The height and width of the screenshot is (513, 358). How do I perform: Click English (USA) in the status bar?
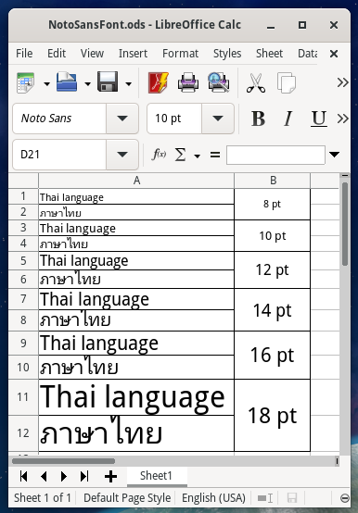tap(213, 498)
